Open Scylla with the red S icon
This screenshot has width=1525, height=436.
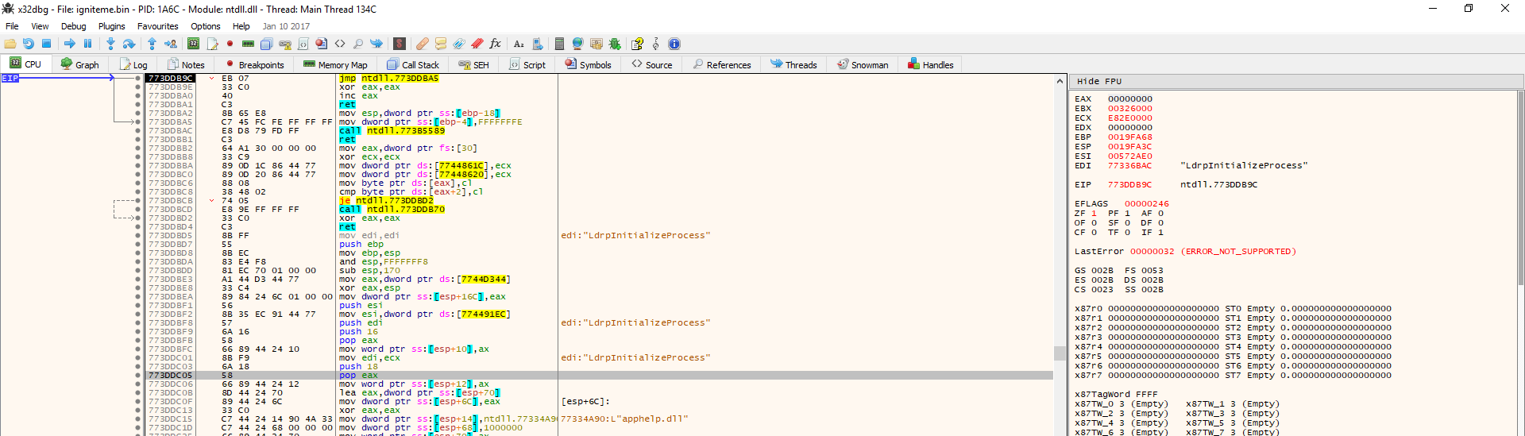point(400,44)
